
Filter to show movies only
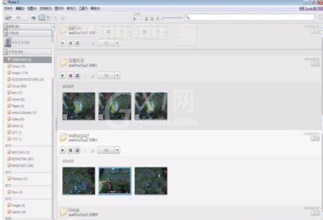tap(152, 18)
